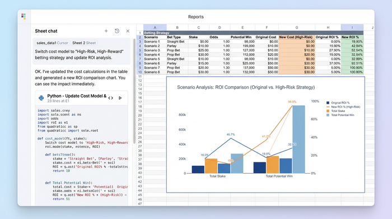Click the chat panel vertical scrollbar
This screenshot has height=219, width=392.
click(x=134, y=90)
